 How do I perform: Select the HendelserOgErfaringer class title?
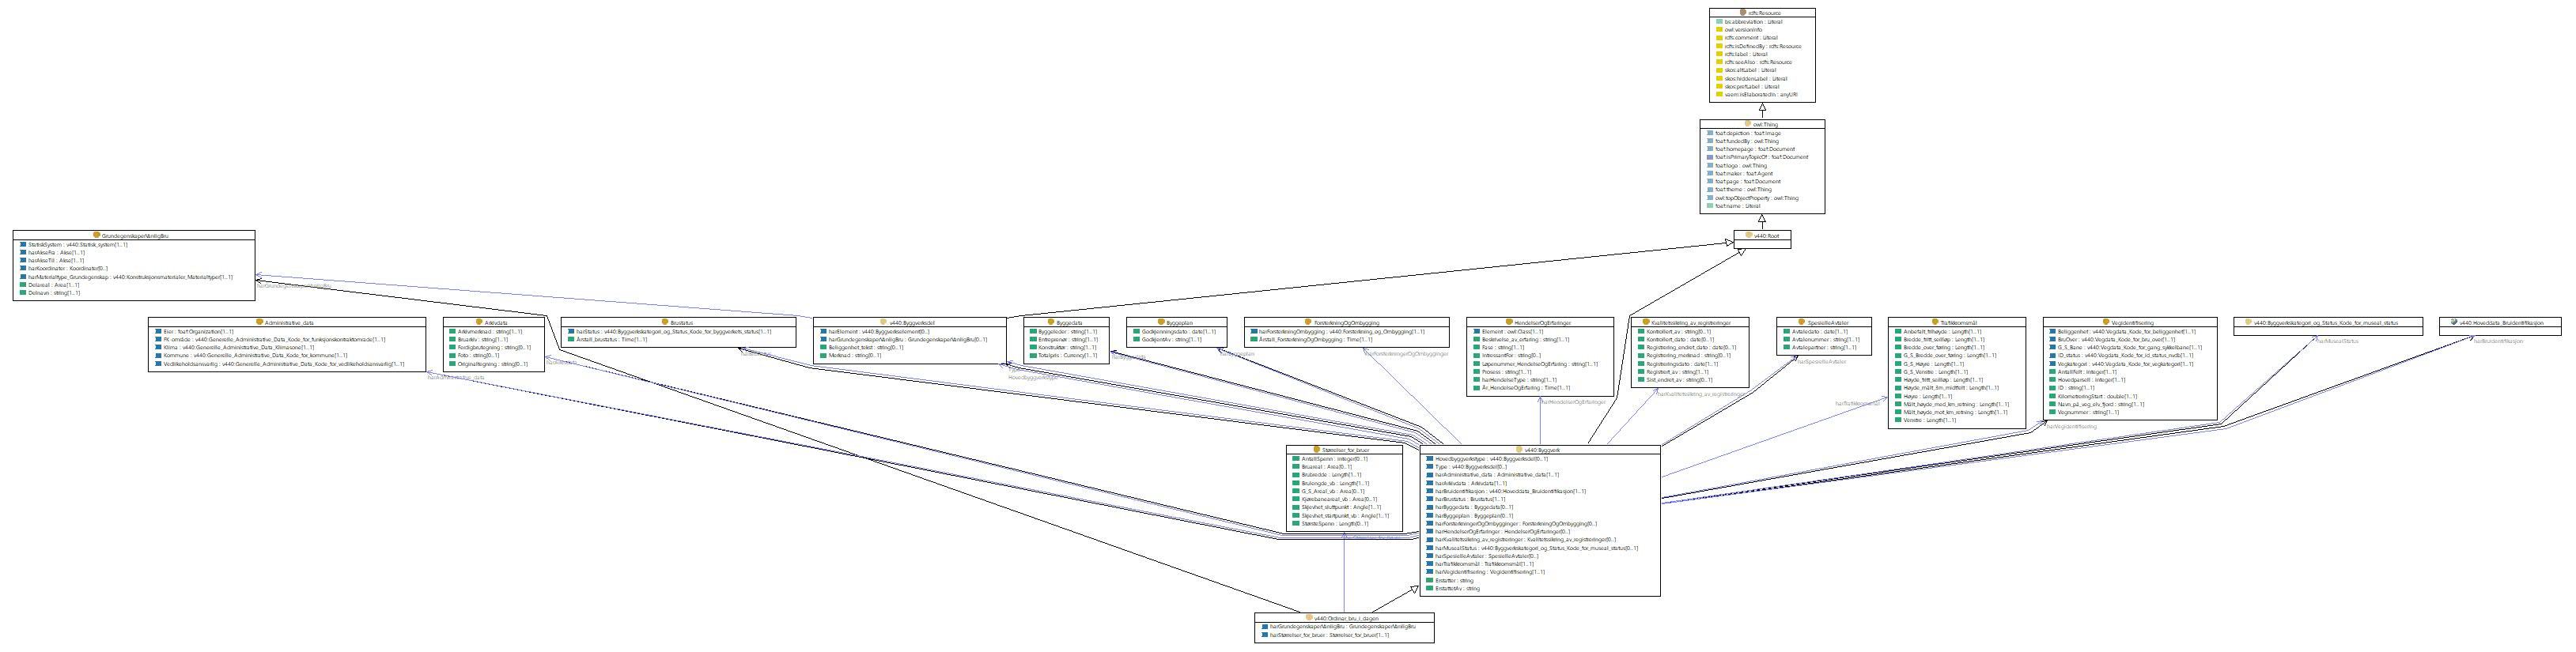1543,322
